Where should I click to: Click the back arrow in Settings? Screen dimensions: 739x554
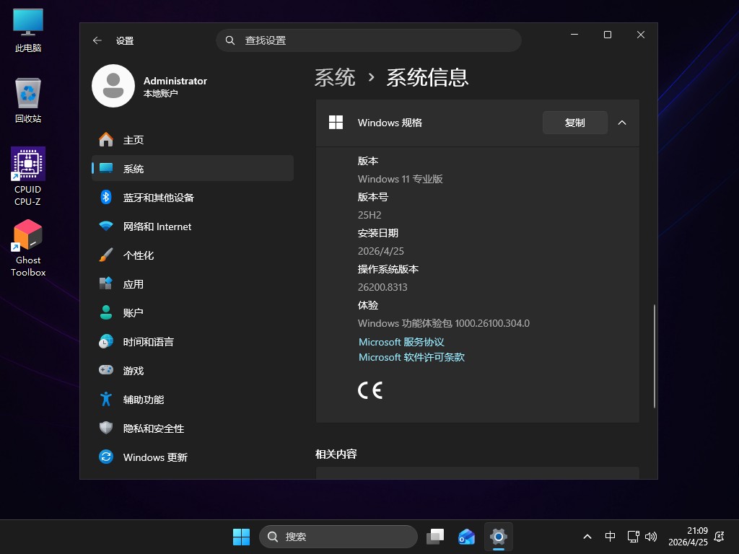(x=97, y=41)
